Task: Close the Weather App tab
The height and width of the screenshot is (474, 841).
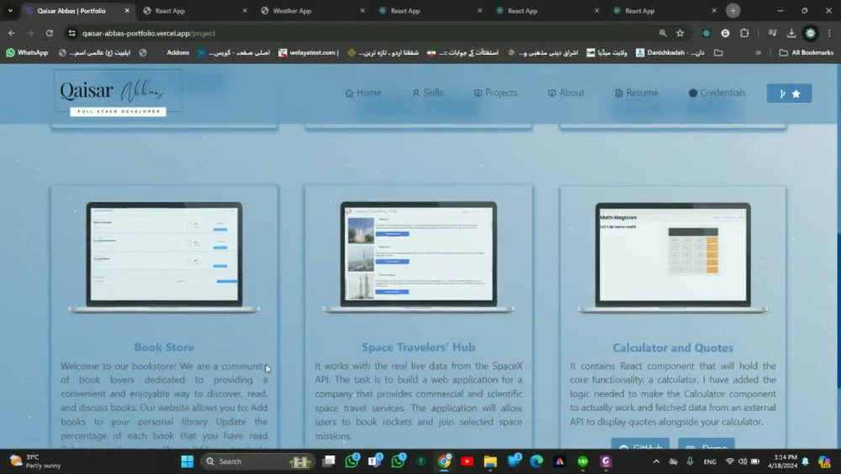Action: 362,11
